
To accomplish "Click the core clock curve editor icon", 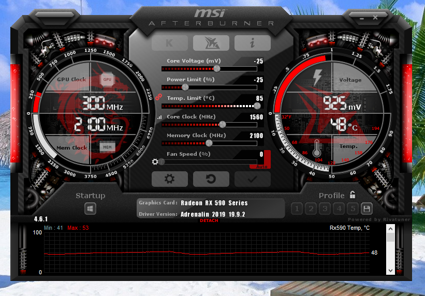I will pos(159,117).
